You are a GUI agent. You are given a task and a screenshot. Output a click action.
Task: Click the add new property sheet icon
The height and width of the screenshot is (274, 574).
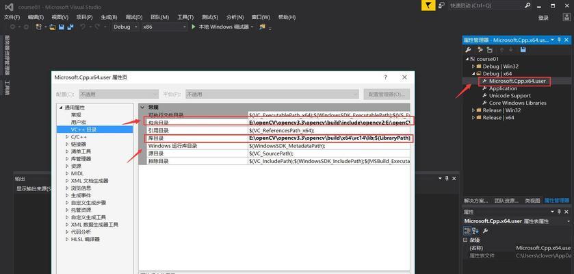[x=480, y=50]
